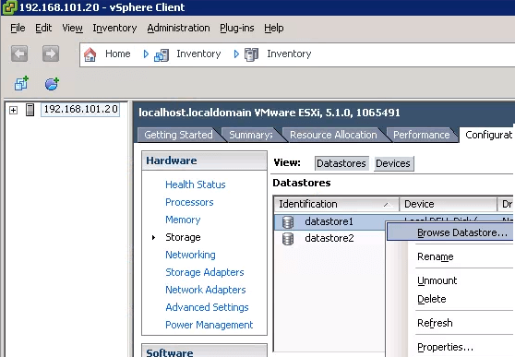
Task: Click the second Inventory breadcrumb text
Action: pos(289,54)
